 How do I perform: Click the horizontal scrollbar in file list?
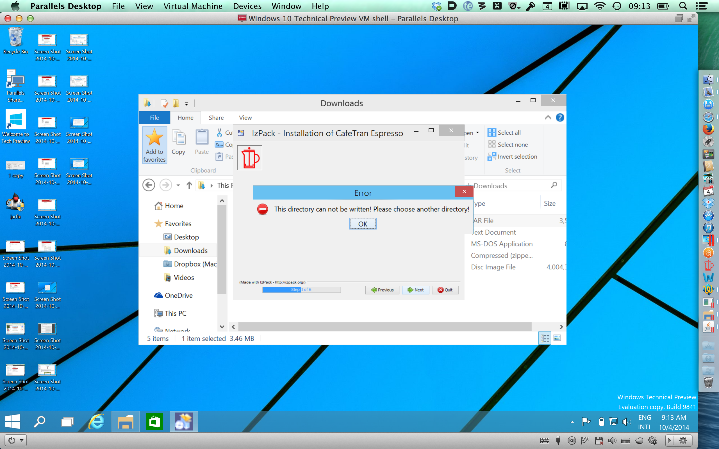[384, 327]
